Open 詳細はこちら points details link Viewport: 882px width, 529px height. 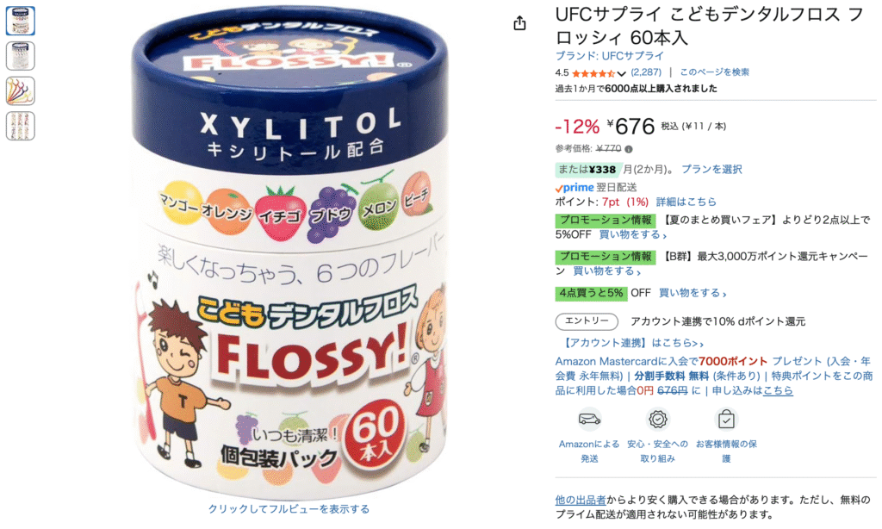coord(686,202)
